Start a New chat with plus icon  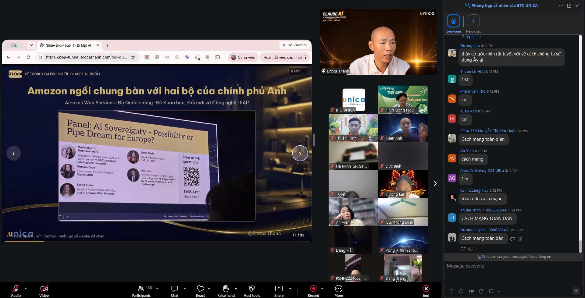473,24
